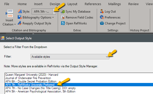
Task: Click the Change Project icon
Action: pos(102,23)
